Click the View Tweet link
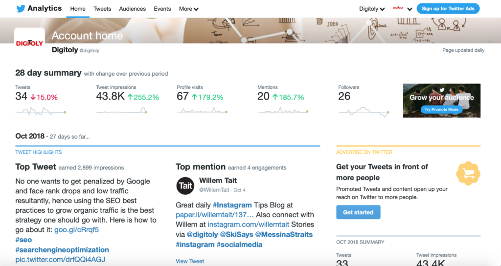 (190, 261)
